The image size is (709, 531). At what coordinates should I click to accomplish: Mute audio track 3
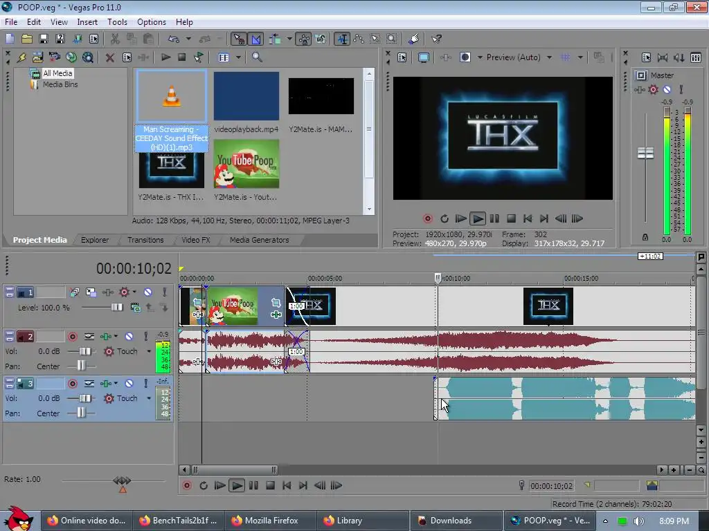click(129, 383)
